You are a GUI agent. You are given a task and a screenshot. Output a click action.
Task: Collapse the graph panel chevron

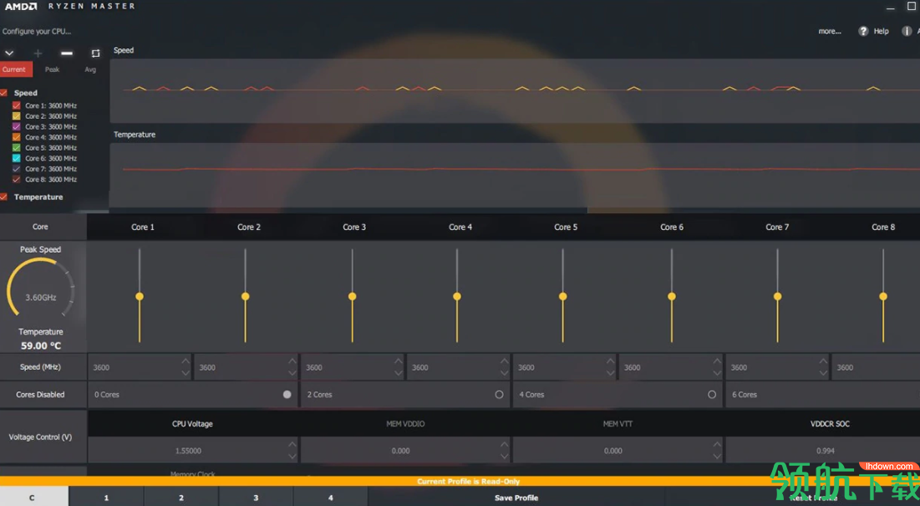pos(9,53)
